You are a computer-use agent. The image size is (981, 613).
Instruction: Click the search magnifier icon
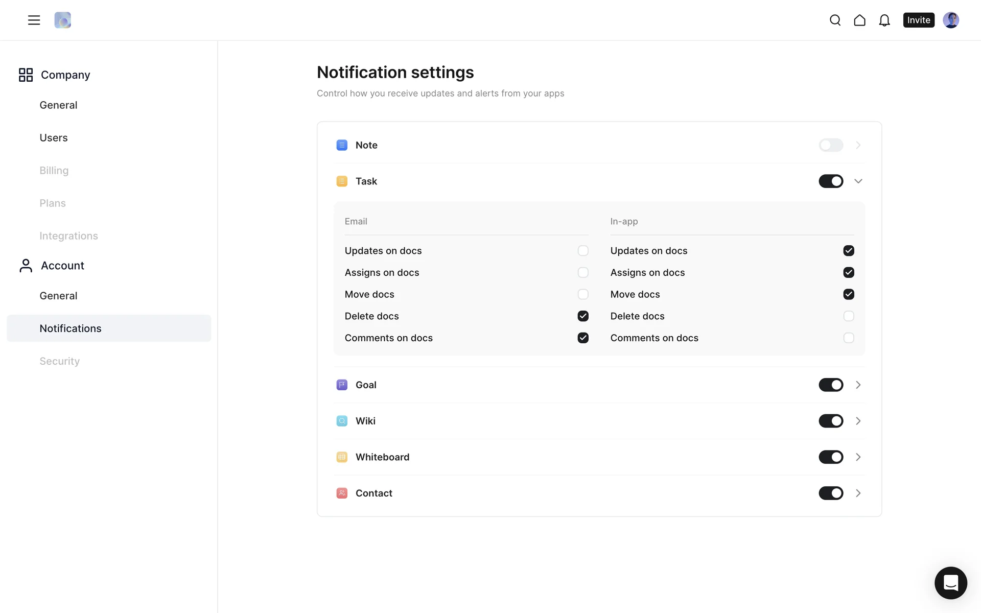835,20
